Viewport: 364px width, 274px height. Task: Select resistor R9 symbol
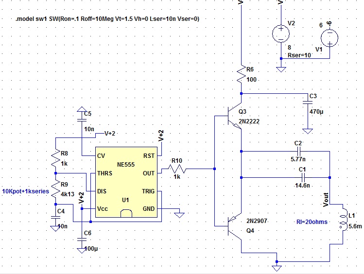coord(55,189)
